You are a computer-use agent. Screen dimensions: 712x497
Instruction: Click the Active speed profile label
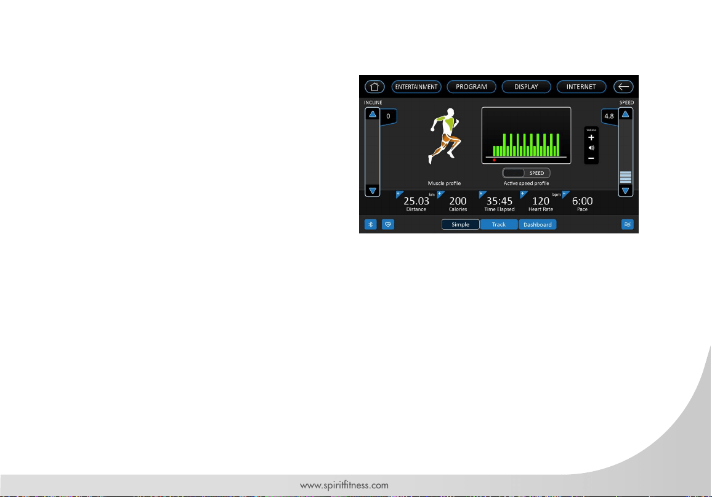point(526,184)
